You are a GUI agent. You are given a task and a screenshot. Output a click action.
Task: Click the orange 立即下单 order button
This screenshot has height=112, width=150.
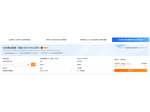(130, 70)
